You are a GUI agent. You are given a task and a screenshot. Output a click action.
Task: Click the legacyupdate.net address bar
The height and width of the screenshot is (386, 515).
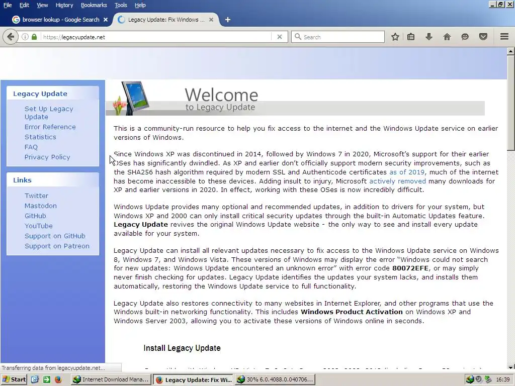tap(156, 37)
